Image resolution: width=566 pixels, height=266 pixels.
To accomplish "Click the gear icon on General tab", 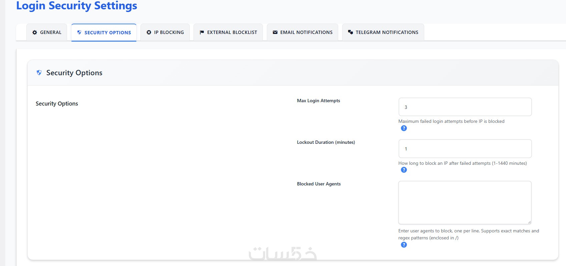I will point(35,32).
